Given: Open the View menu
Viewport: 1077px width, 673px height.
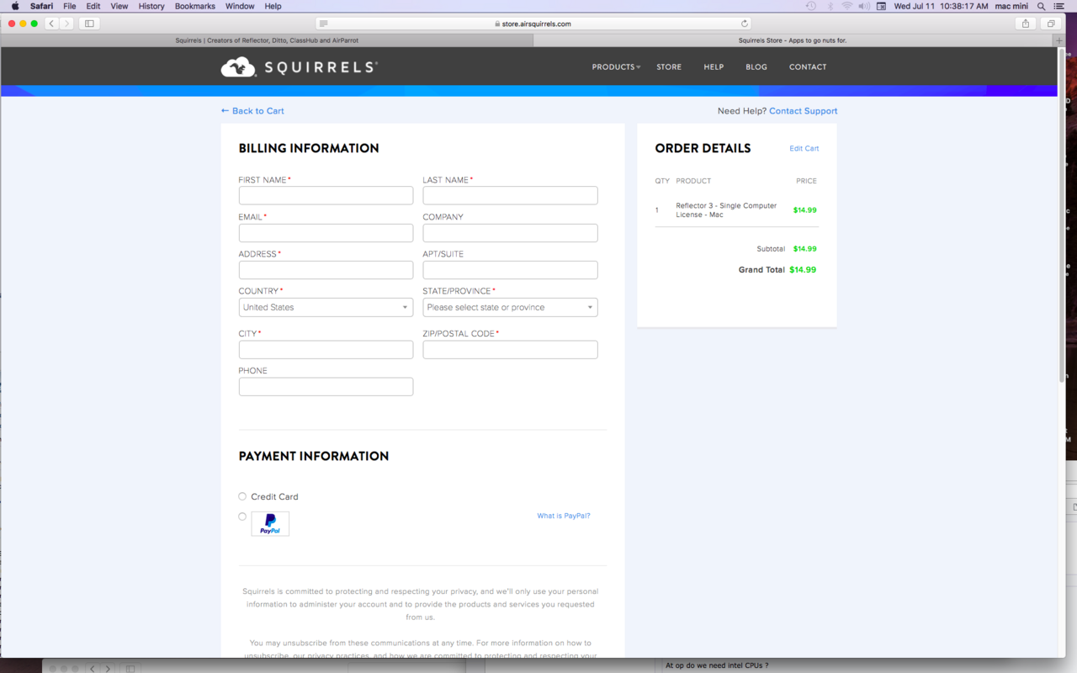Looking at the screenshot, I should click(119, 6).
